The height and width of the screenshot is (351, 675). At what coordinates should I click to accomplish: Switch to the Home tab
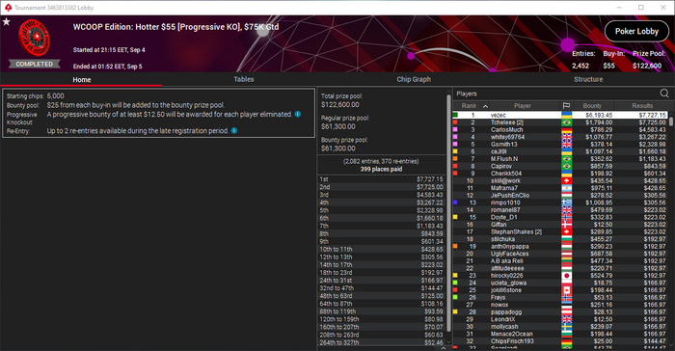[81, 80]
